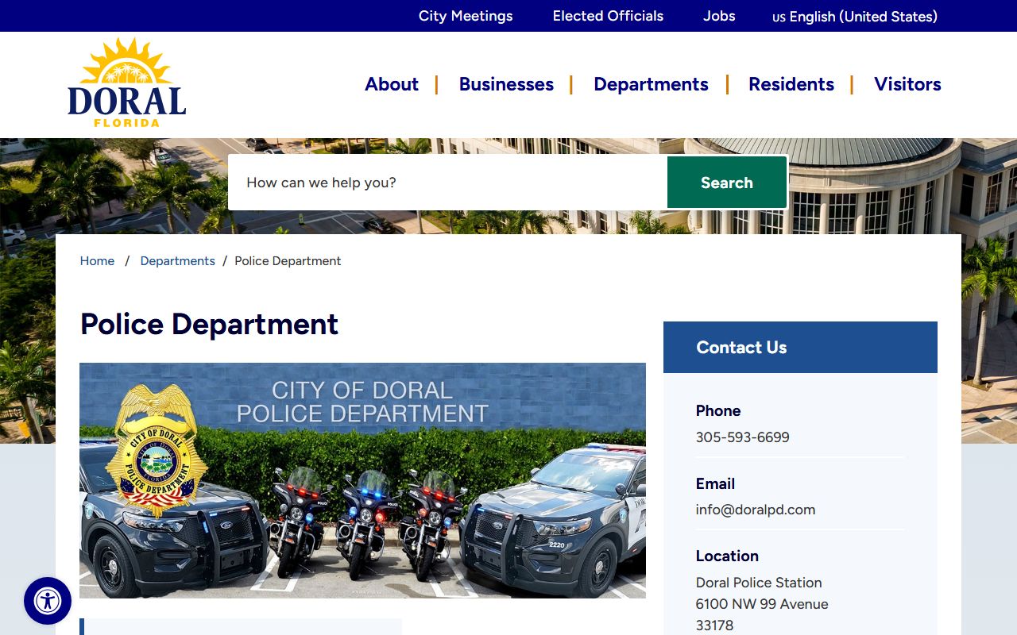
Task: Open the Visitors menu
Action: (x=907, y=84)
